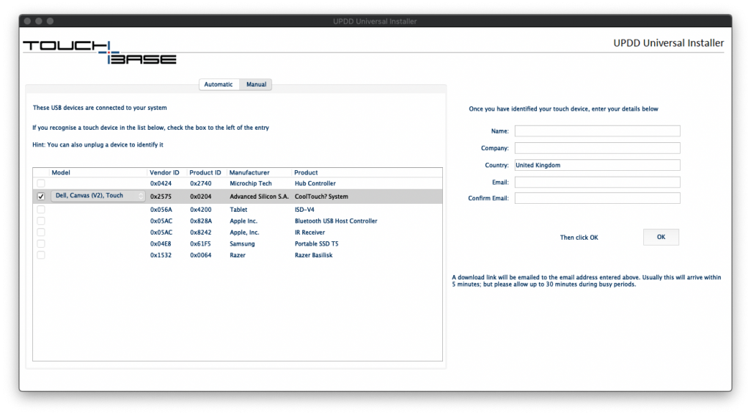Click the Tablet manufacturer cell

(x=238, y=210)
